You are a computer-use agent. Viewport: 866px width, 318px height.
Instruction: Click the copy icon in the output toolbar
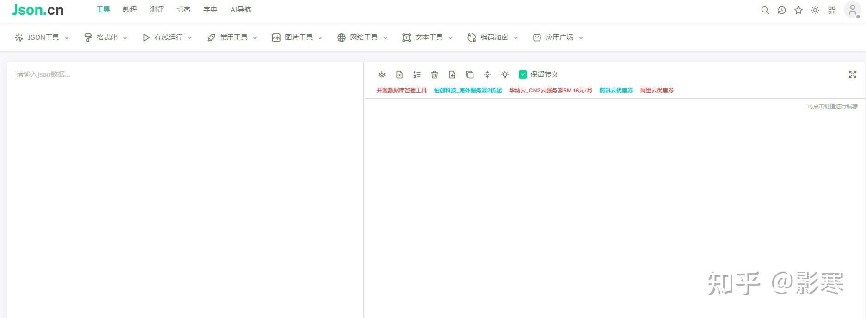click(470, 74)
